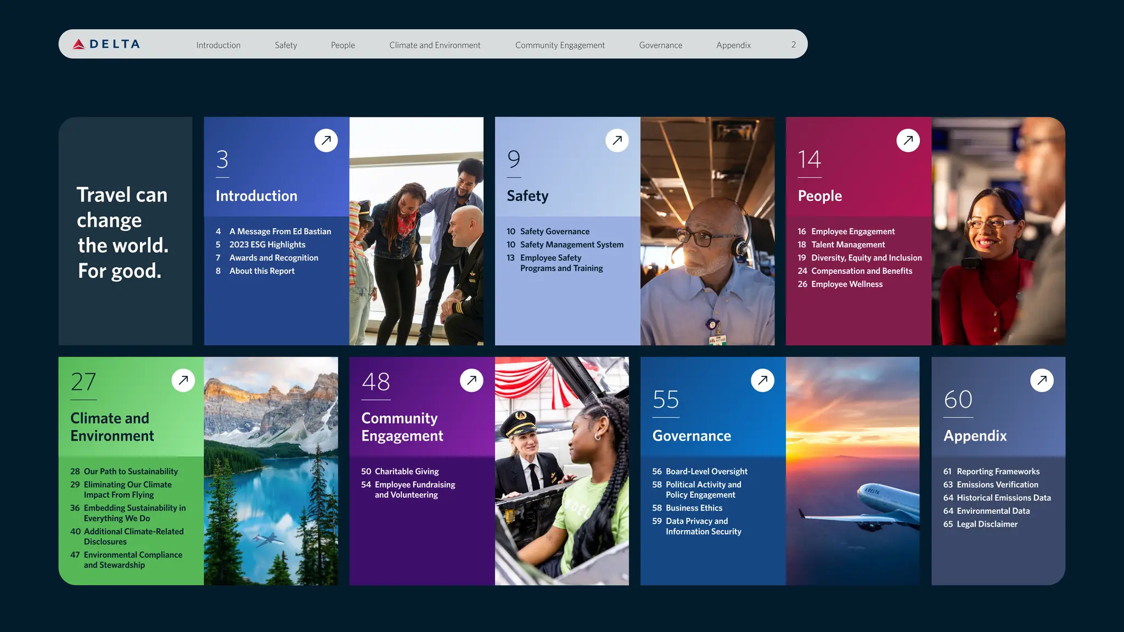Open Emissions Verification link
The image size is (1124, 632).
coord(997,484)
